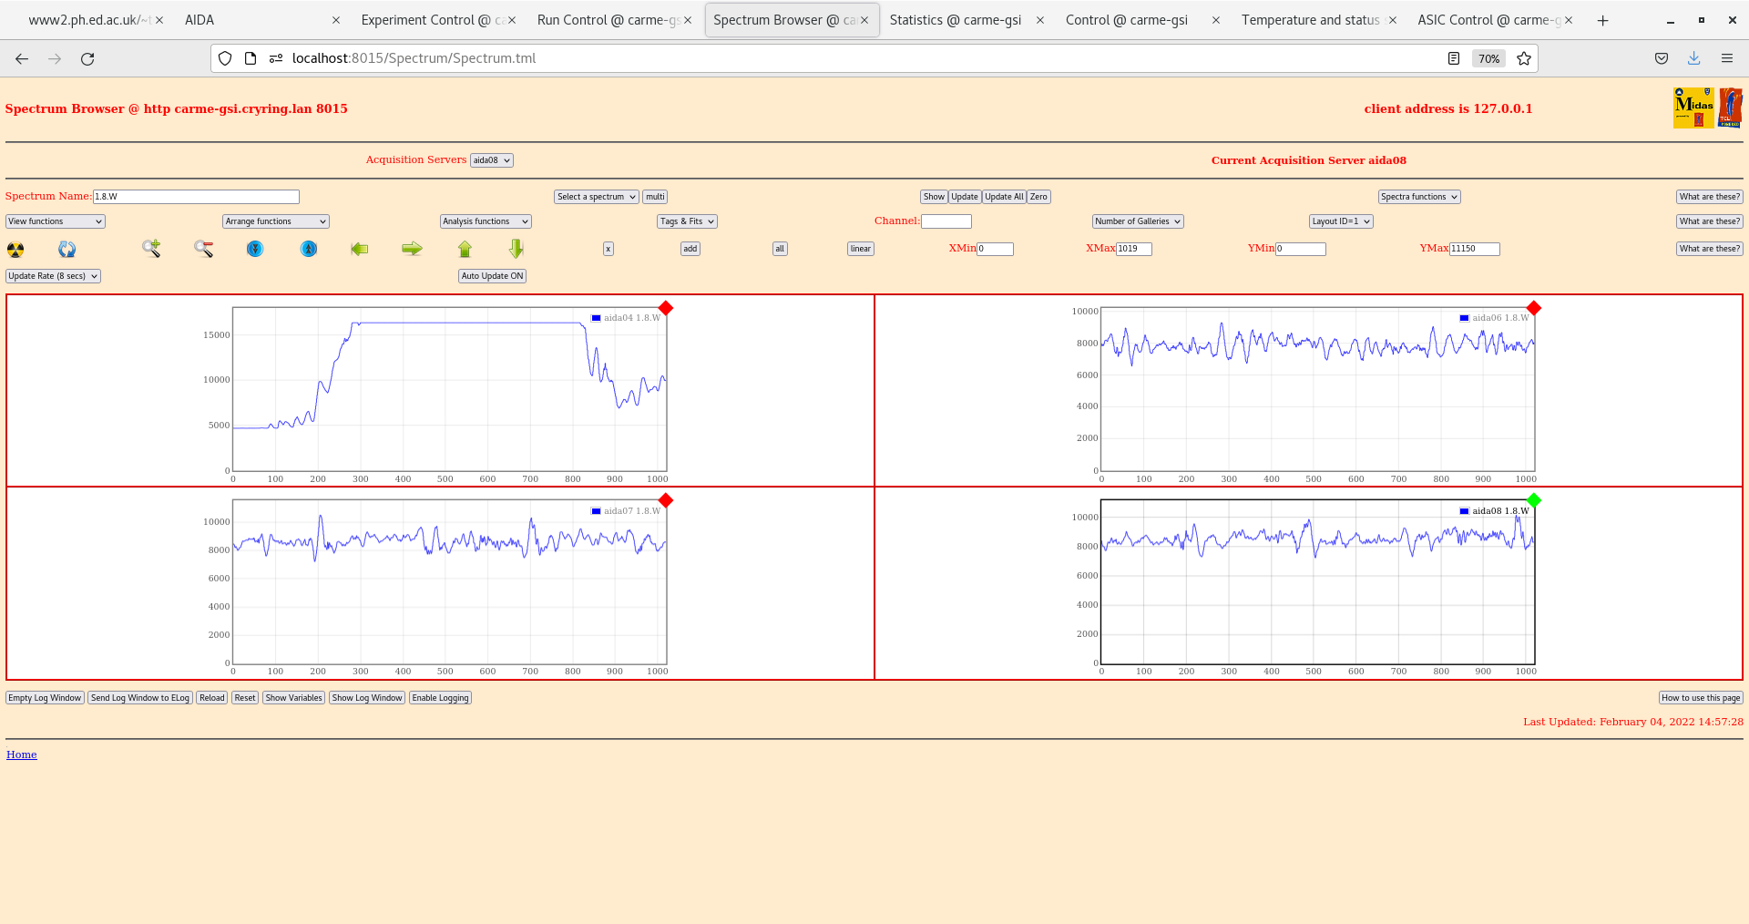Click the radiation zero spectrum icon
The height and width of the screenshot is (924, 1749).
tap(15, 248)
